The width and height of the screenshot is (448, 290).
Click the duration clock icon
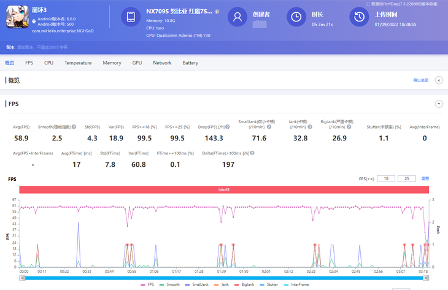[296, 17]
